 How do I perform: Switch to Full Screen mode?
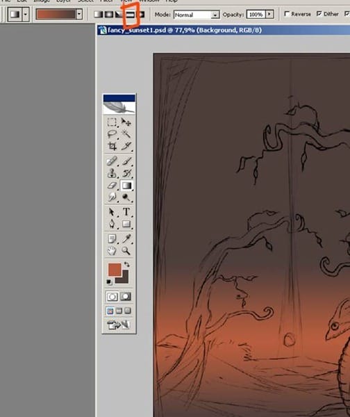128,311
